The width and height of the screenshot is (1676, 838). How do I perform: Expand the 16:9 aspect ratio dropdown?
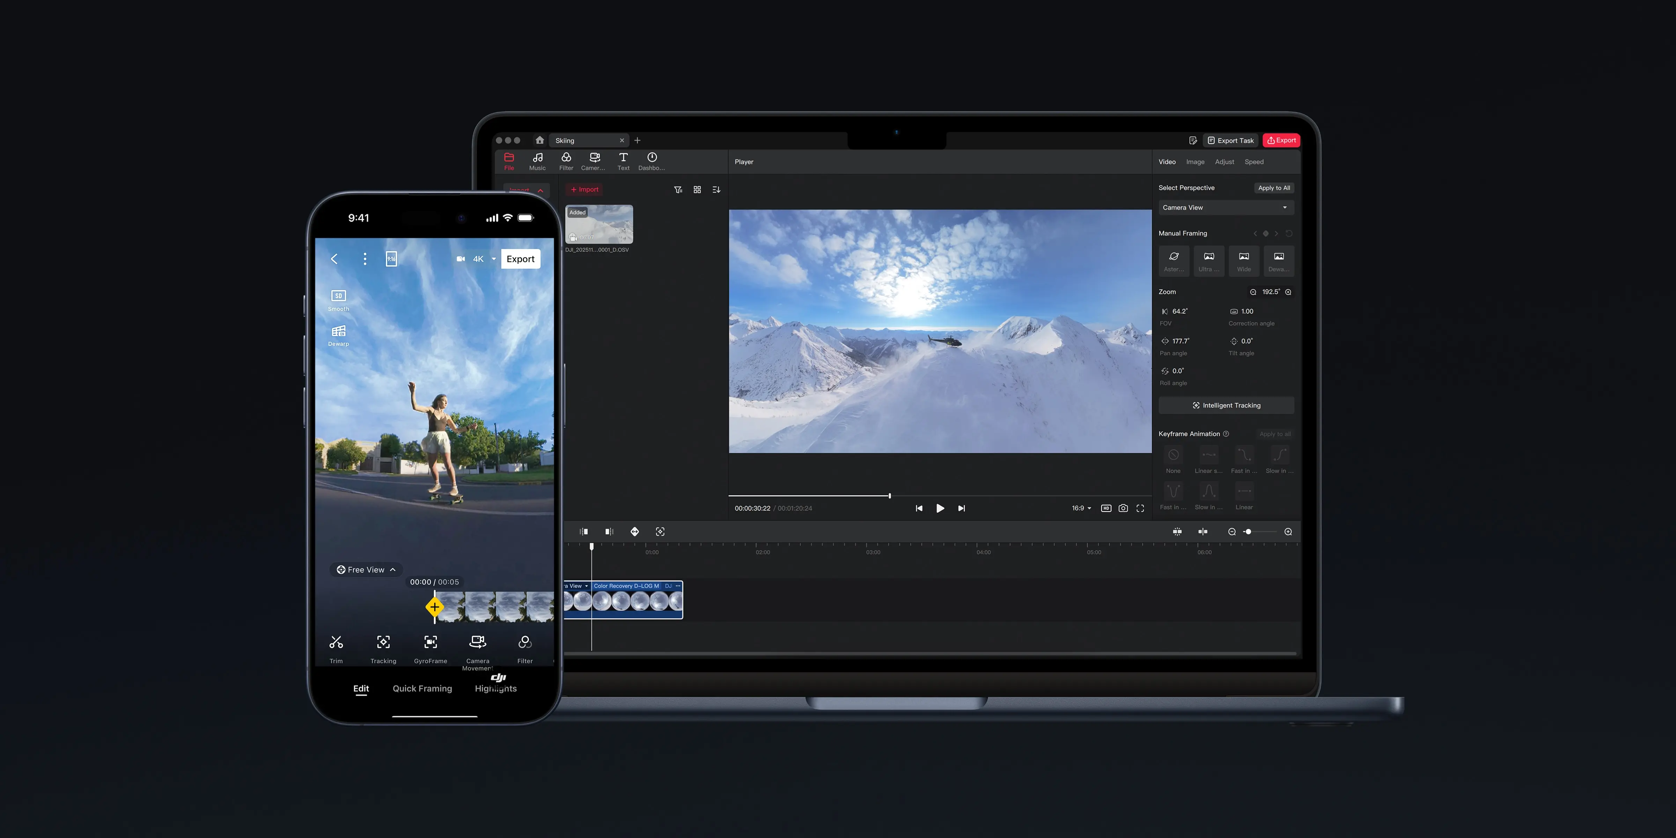(1081, 508)
